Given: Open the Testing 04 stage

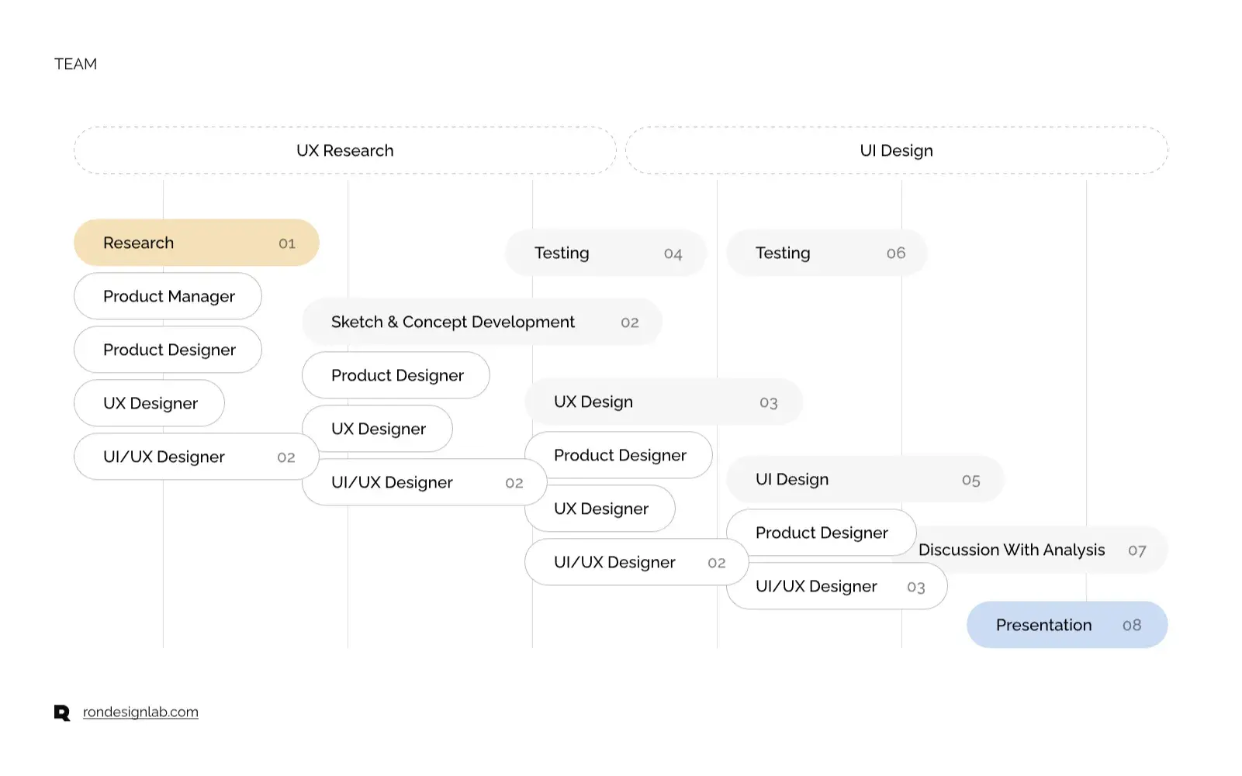Looking at the screenshot, I should pos(606,253).
